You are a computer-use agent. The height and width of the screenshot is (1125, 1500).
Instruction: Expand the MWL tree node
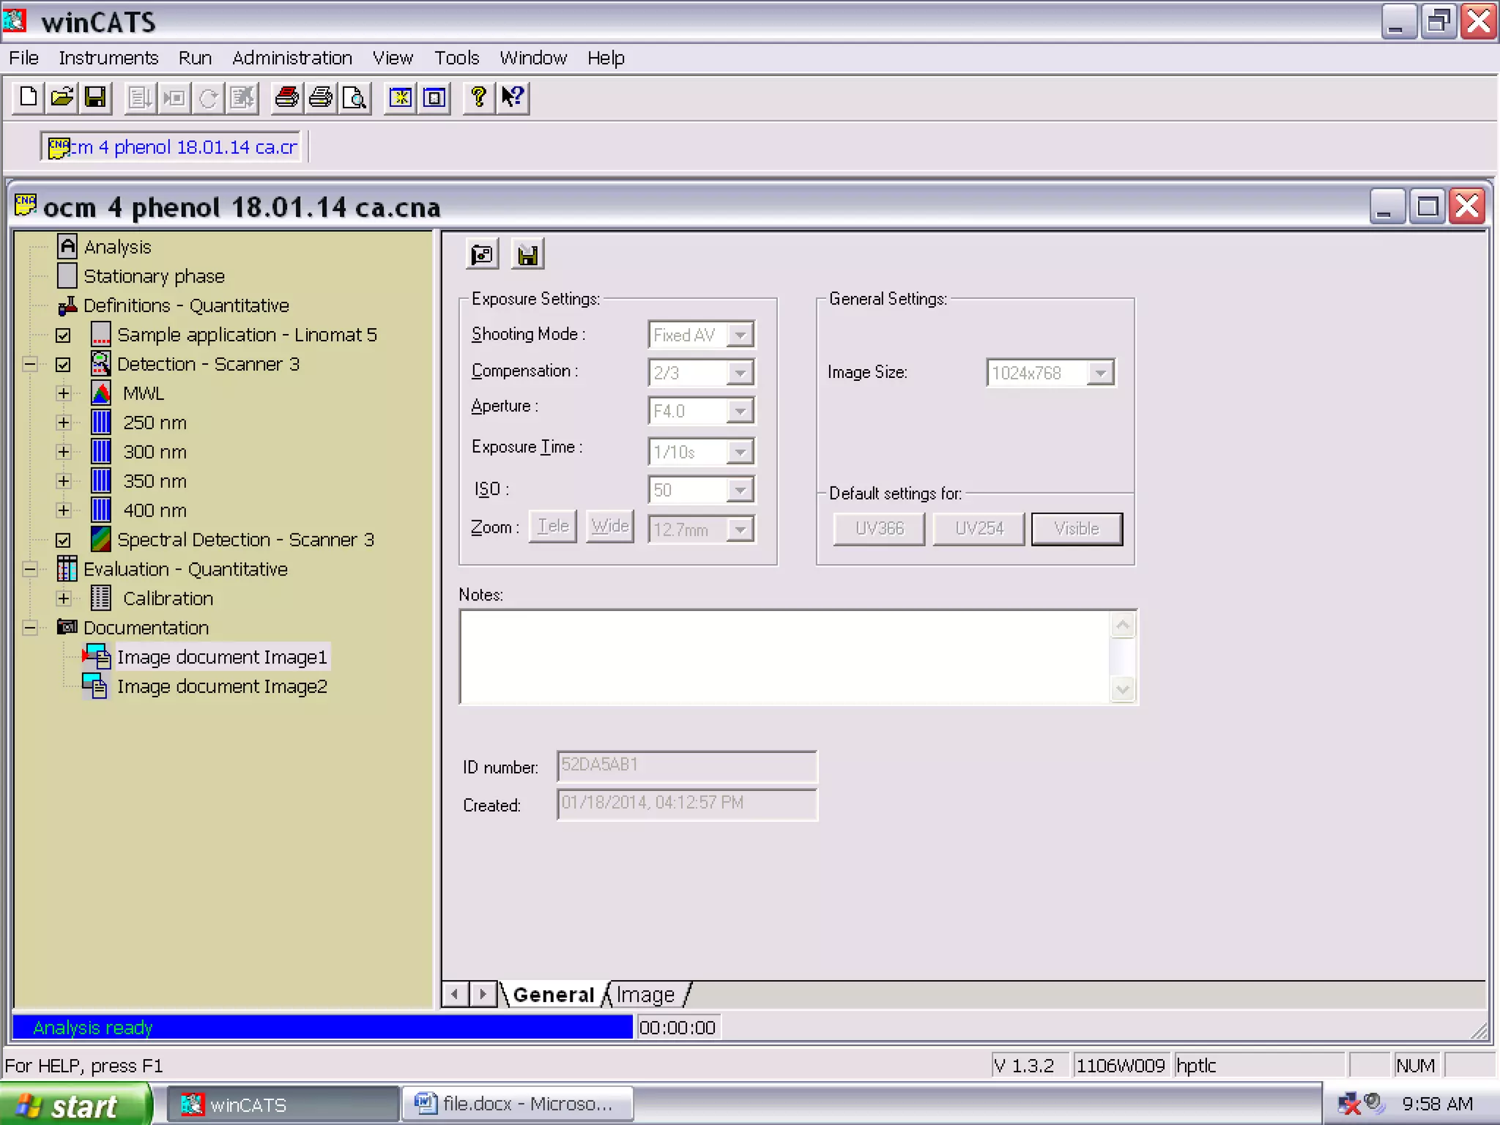click(64, 394)
